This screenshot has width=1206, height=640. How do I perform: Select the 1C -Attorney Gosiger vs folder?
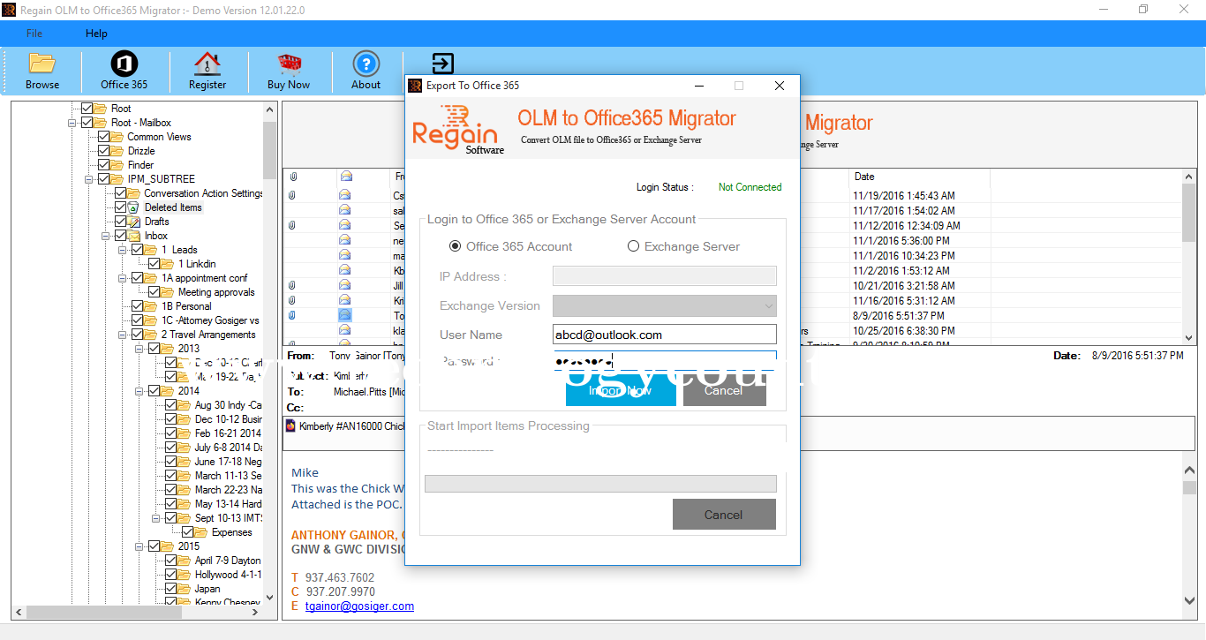pyautogui.click(x=210, y=320)
